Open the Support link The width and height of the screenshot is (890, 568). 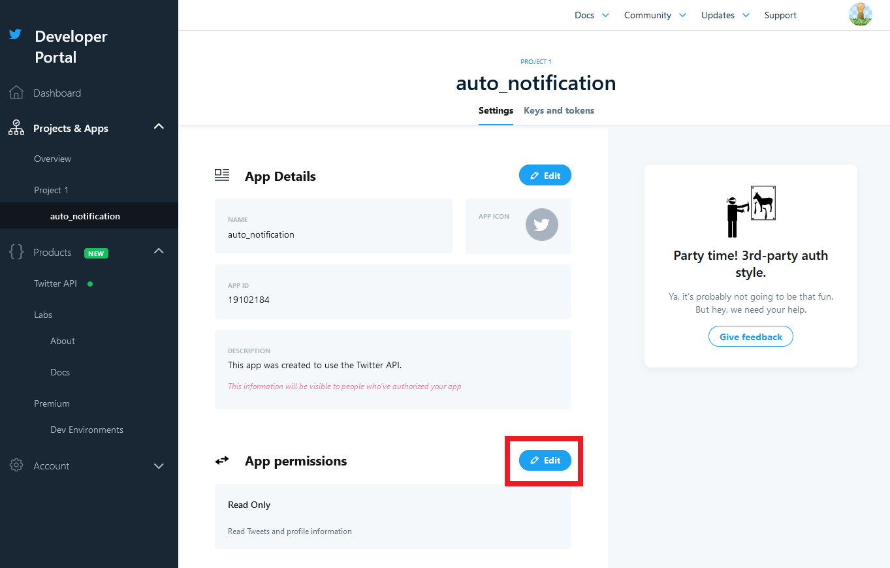click(780, 15)
